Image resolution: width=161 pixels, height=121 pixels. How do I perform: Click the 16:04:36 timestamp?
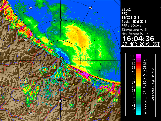[138, 39]
